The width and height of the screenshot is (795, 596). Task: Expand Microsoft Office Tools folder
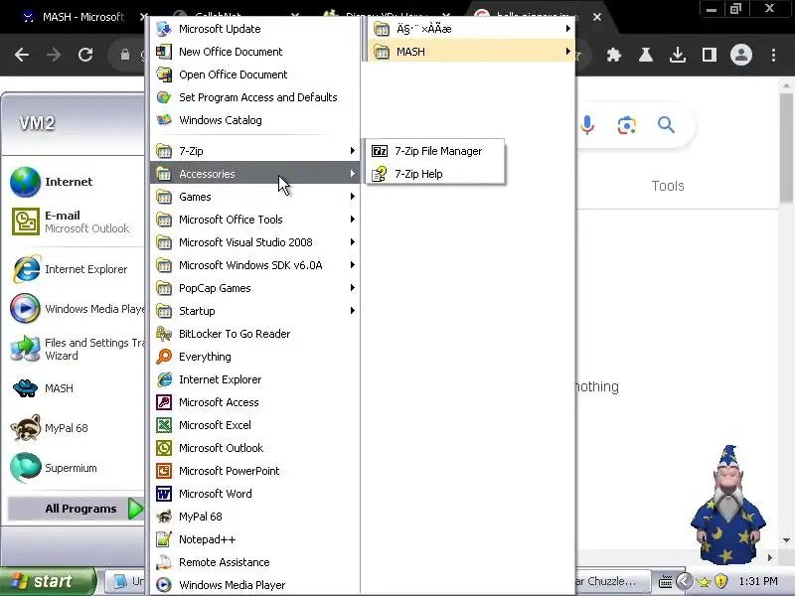click(254, 219)
